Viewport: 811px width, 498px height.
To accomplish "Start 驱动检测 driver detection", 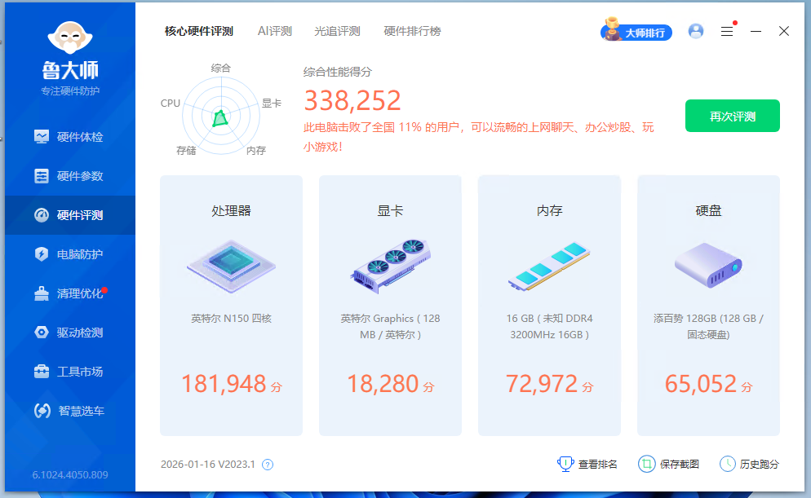I will tap(69, 333).
